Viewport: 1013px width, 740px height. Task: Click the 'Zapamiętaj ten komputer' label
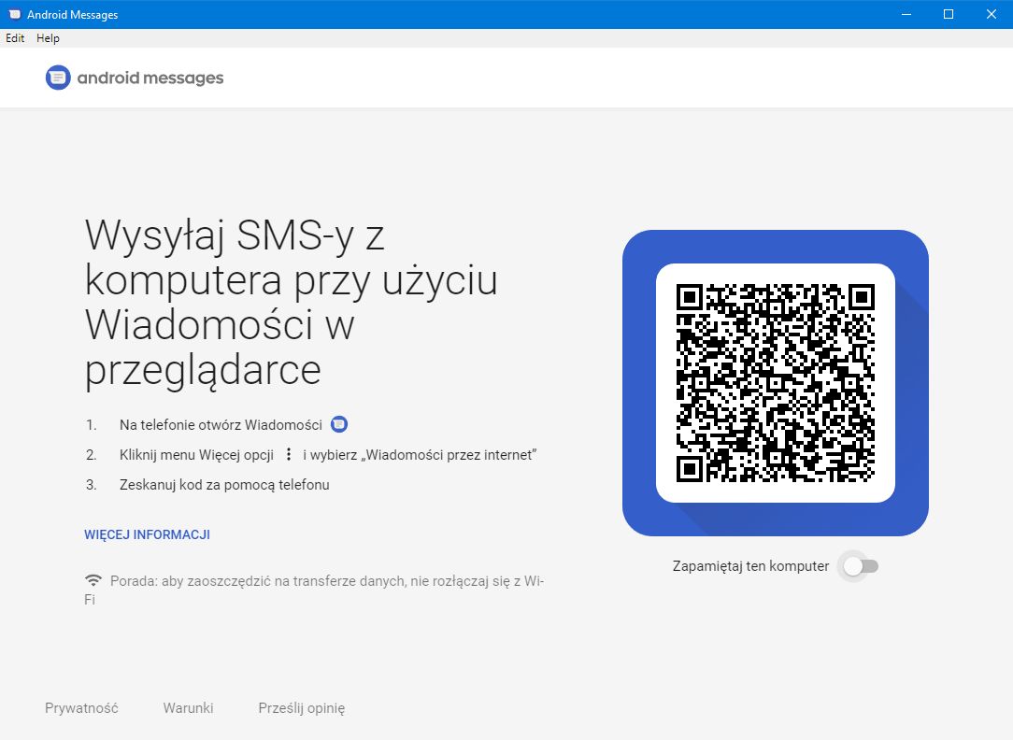[750, 566]
